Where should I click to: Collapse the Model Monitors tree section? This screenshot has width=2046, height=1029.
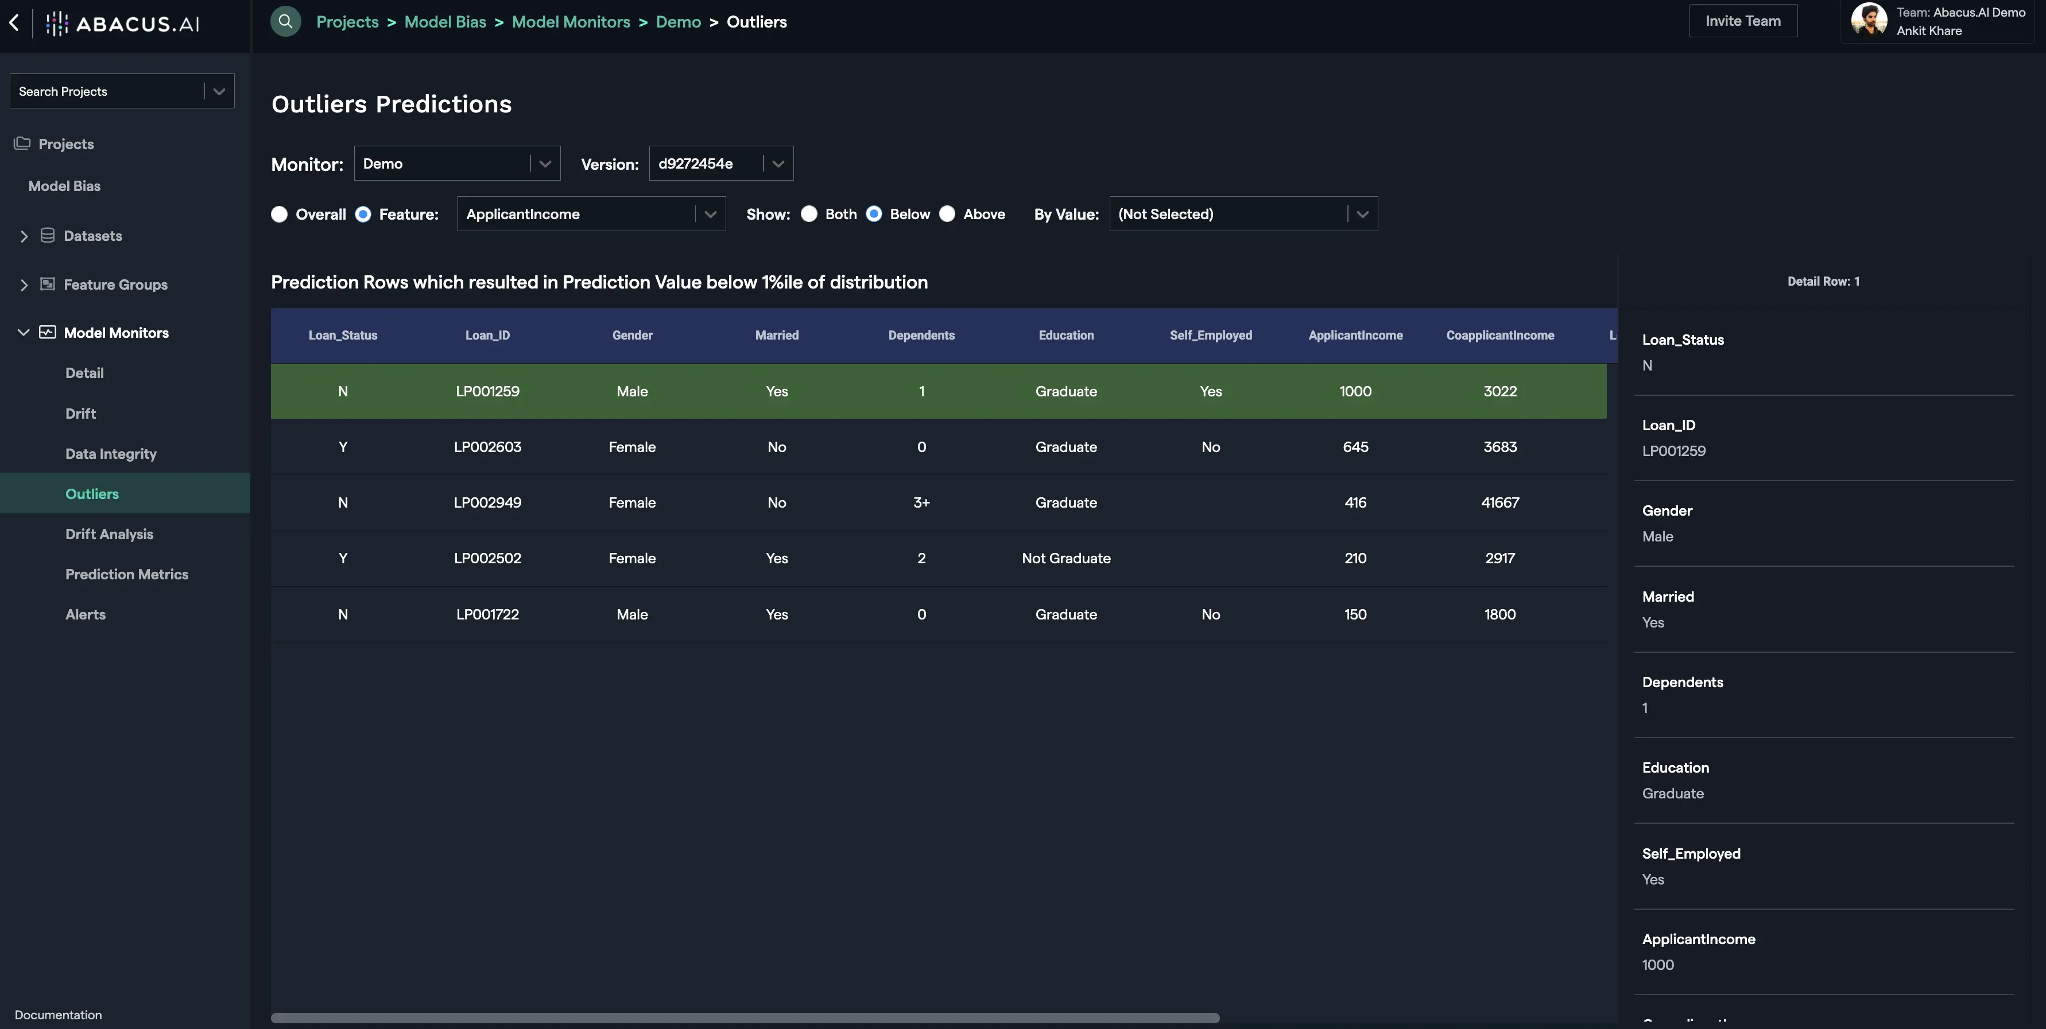[23, 333]
